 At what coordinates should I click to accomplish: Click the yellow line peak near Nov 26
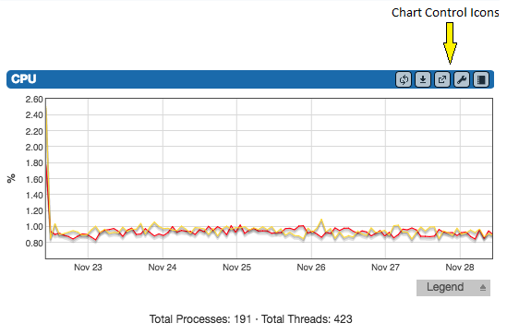[x=321, y=220]
